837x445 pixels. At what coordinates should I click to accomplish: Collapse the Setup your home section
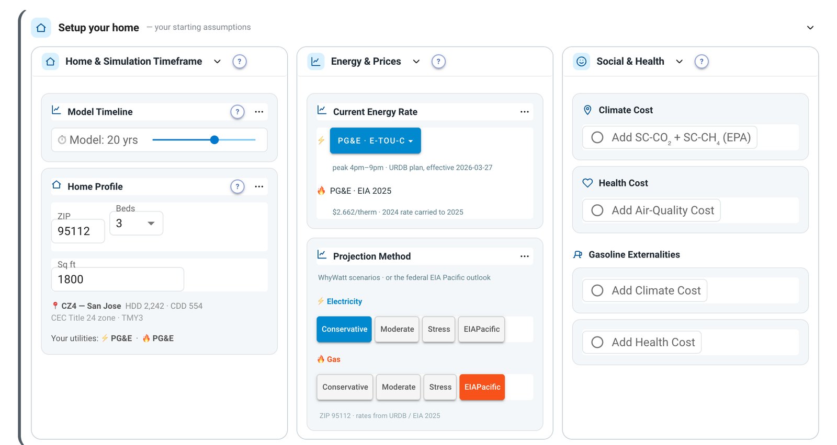[x=810, y=28]
